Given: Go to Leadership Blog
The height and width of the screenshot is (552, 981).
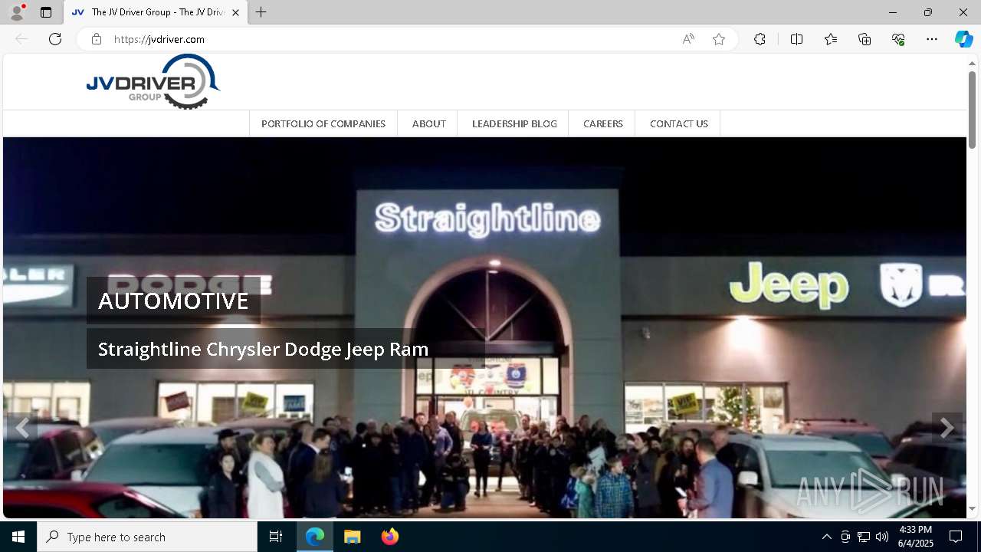Looking at the screenshot, I should (514, 123).
